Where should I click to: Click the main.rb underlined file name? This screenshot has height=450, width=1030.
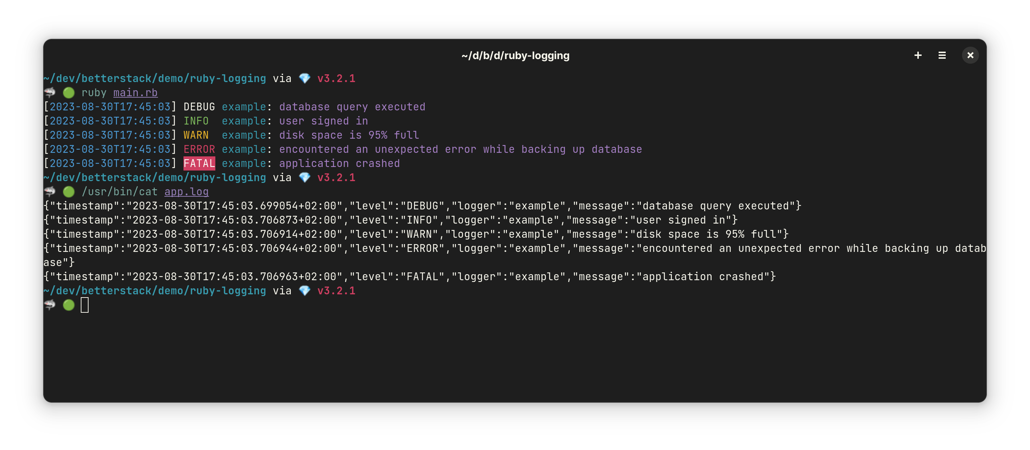135,93
